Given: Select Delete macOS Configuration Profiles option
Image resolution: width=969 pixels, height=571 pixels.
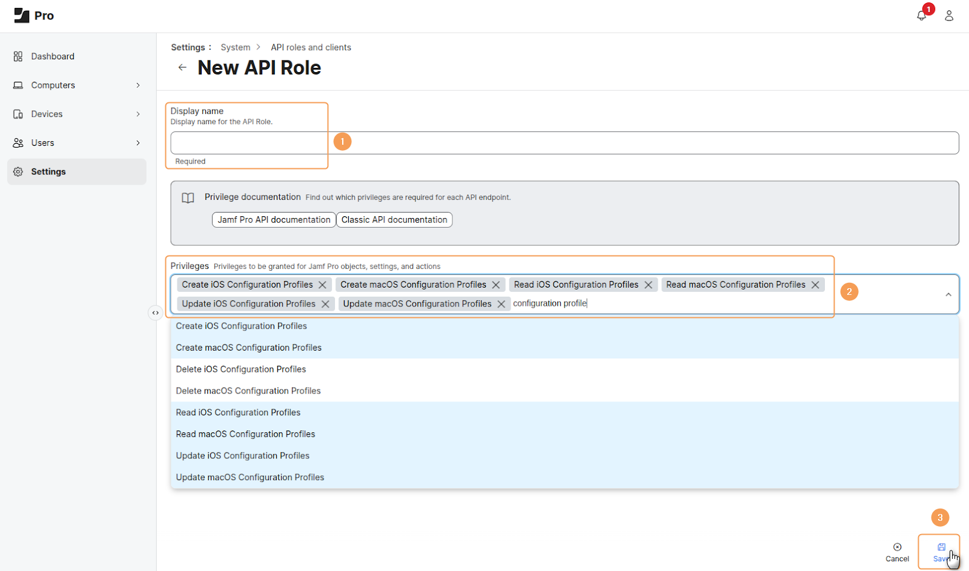Looking at the screenshot, I should 248,391.
